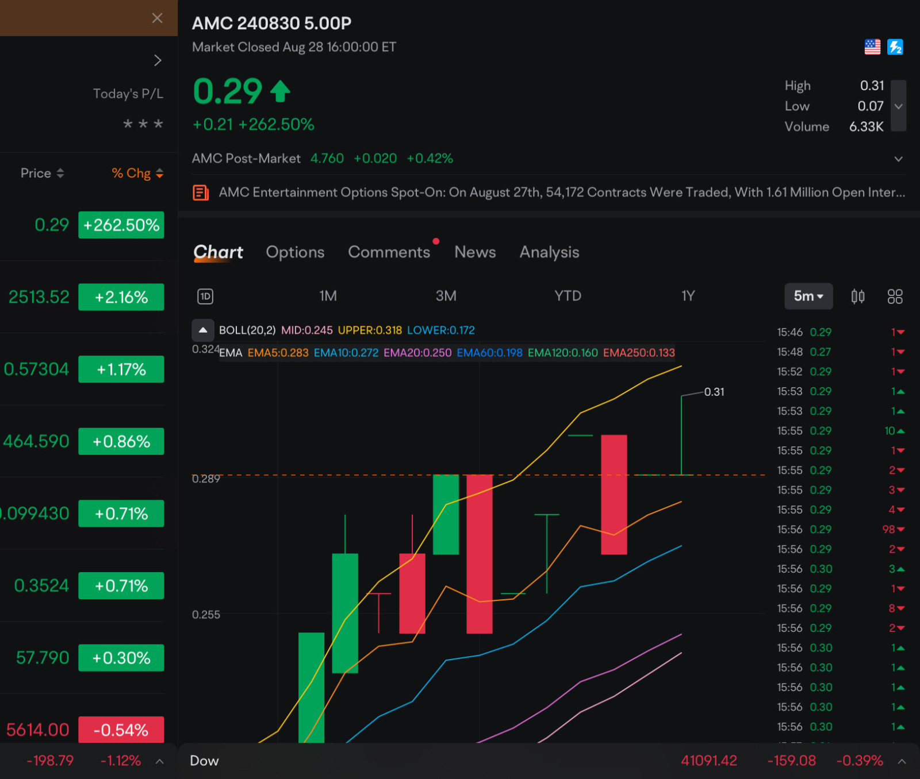Open the 5m interval dropdown
920x779 pixels.
808,296
